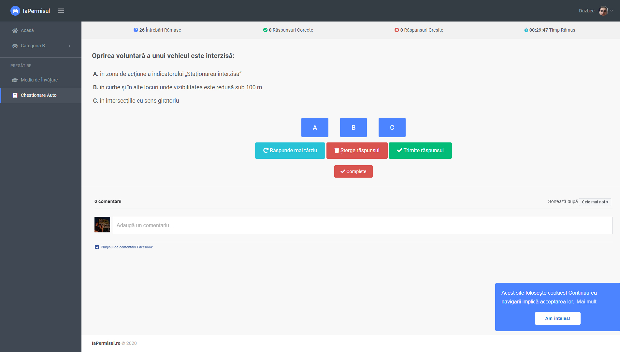Click the Chestionare Auto book icon
This screenshot has height=352, width=620.
tap(15, 95)
